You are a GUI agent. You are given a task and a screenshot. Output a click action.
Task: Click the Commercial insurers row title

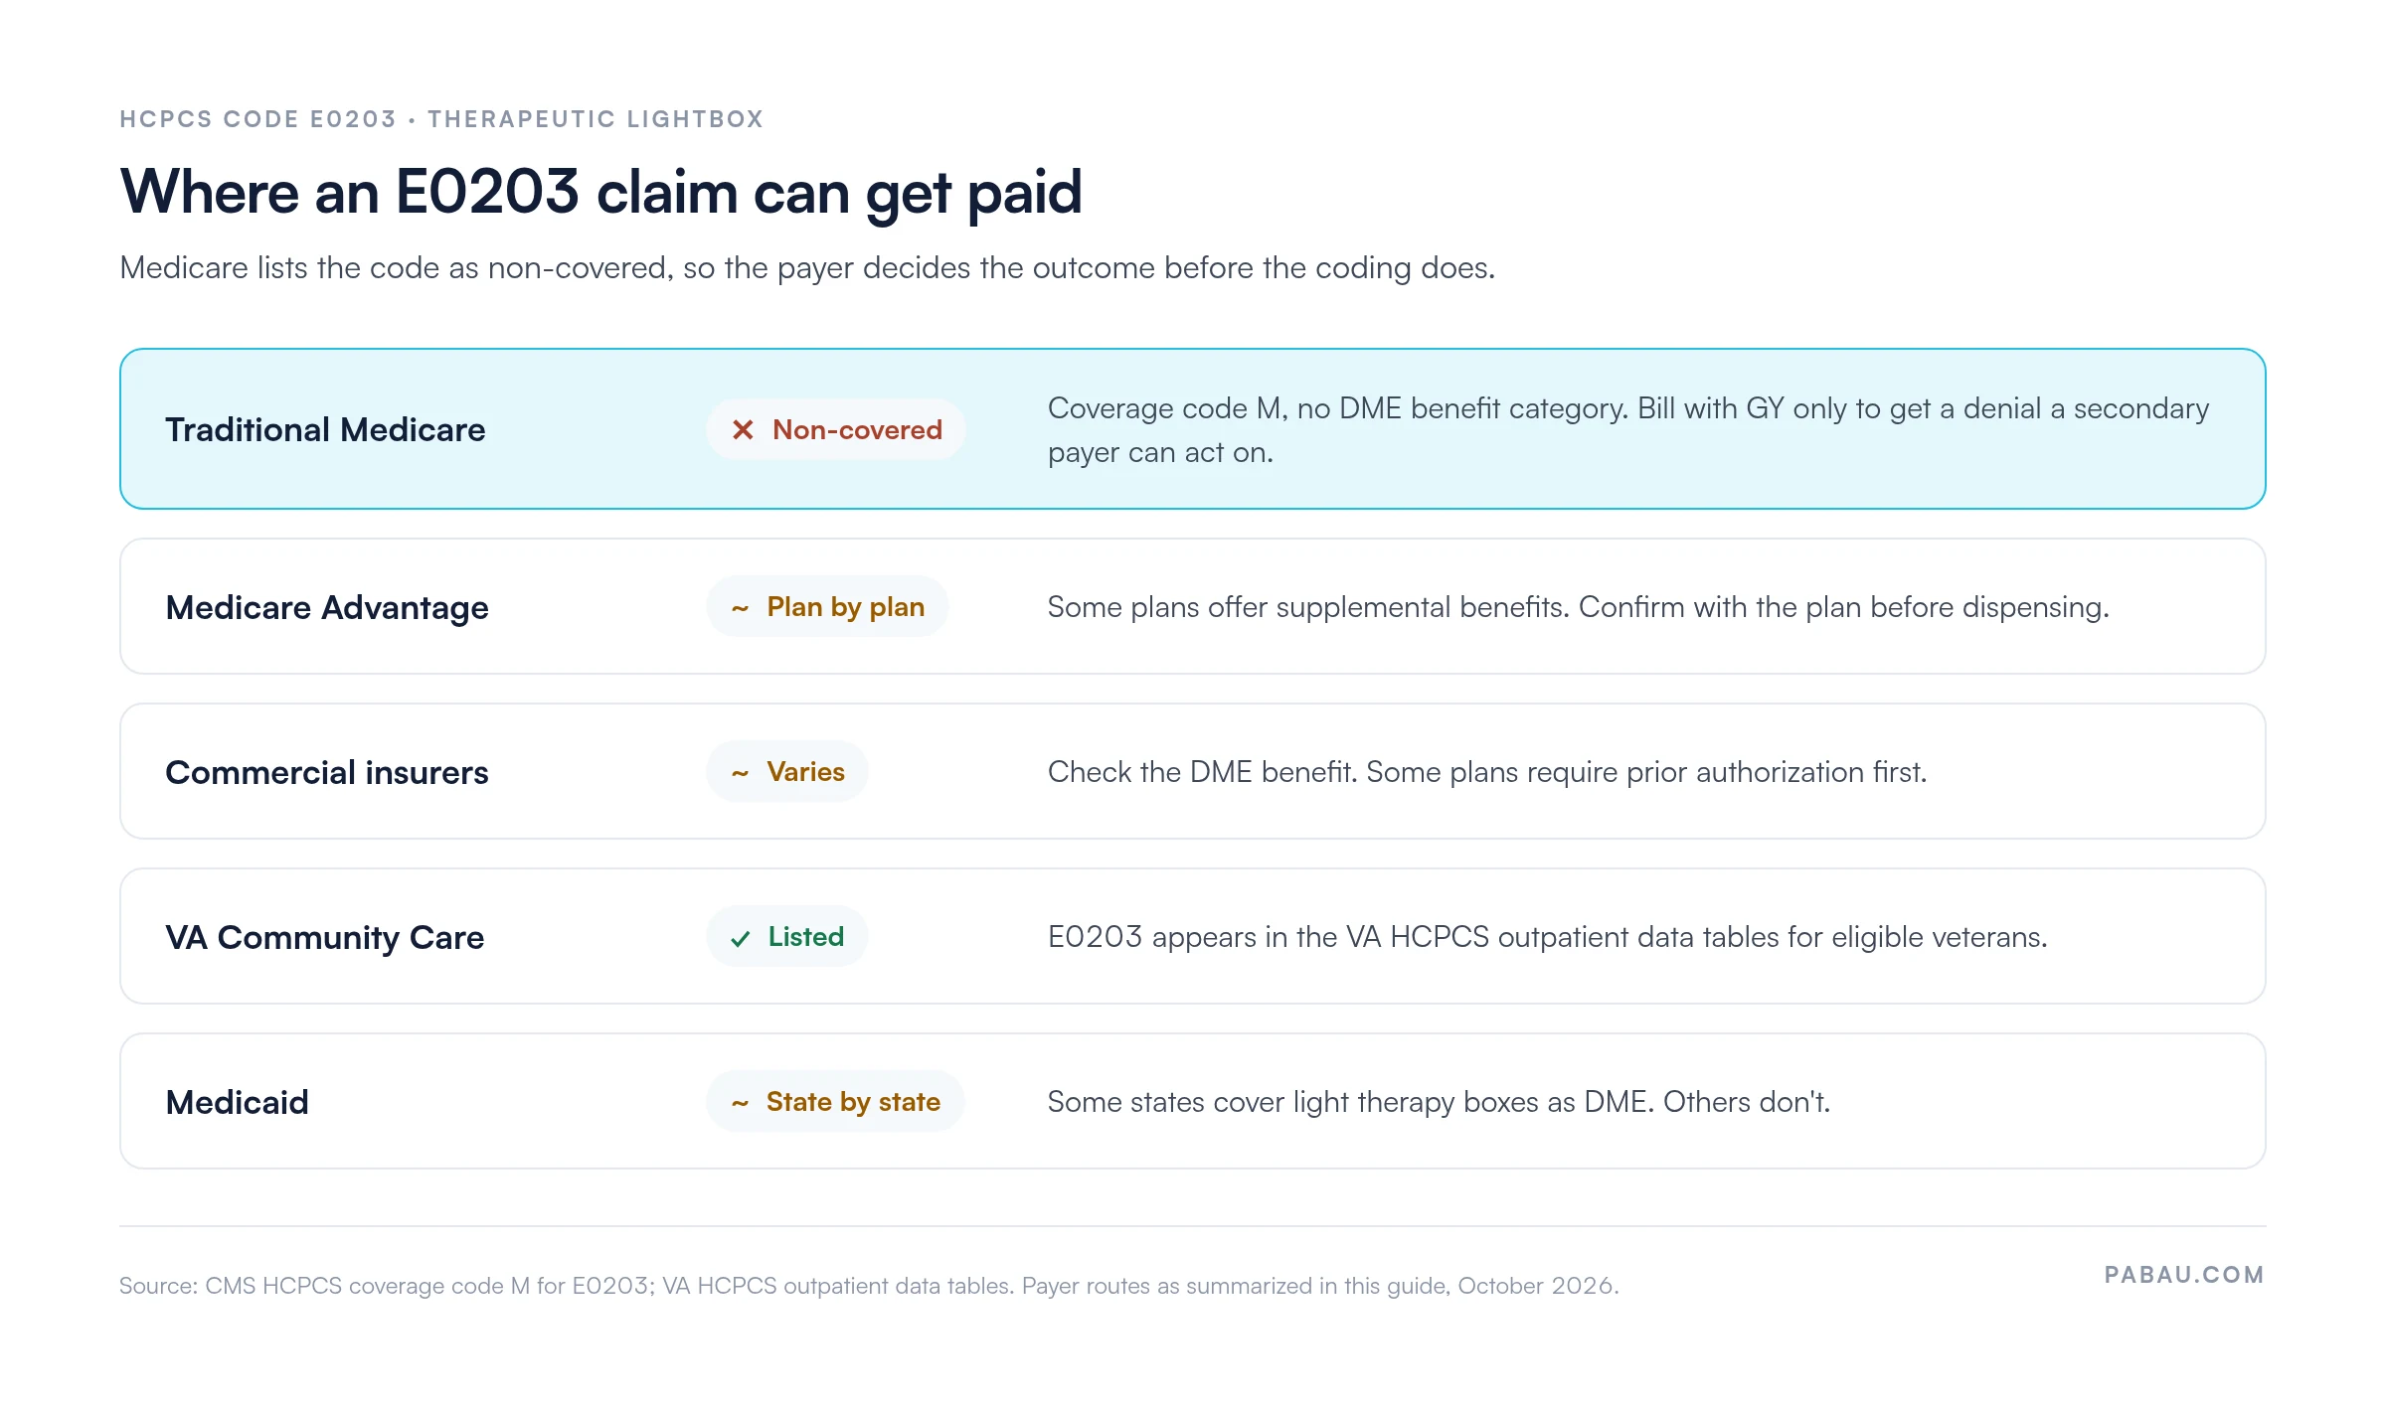(327, 772)
